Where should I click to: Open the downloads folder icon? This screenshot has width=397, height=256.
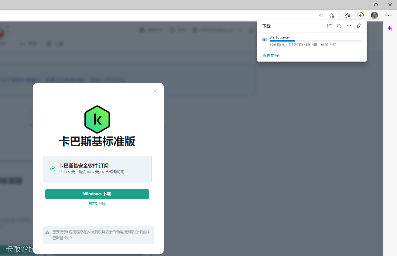coord(329,26)
